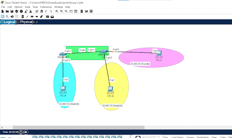
Task: Open the View Port rectangle icon
Action: point(71,11)
